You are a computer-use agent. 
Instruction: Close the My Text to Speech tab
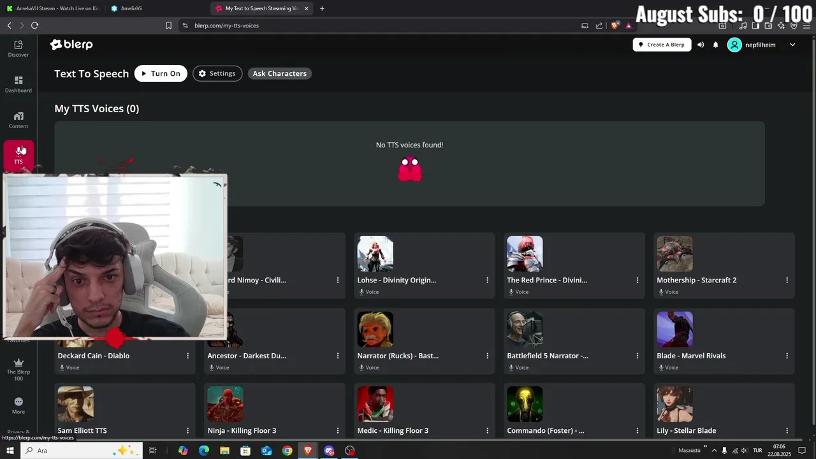(x=306, y=8)
